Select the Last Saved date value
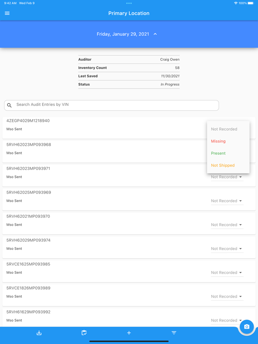The width and height of the screenshot is (258, 344). [170, 76]
